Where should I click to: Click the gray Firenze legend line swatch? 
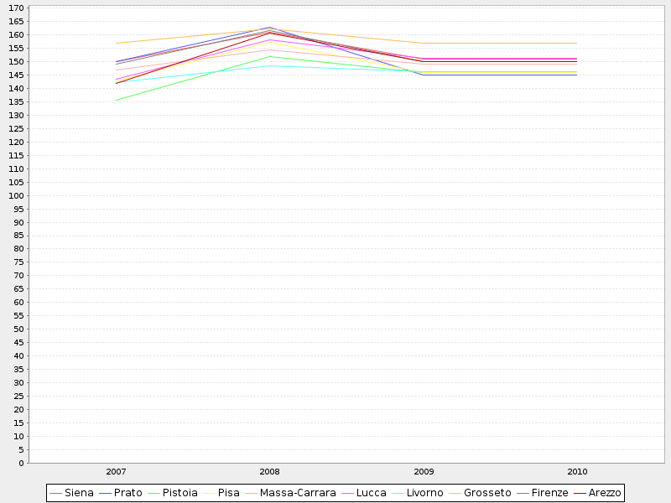523,494
